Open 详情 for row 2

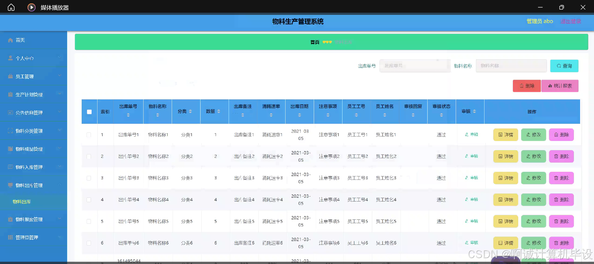506,156
